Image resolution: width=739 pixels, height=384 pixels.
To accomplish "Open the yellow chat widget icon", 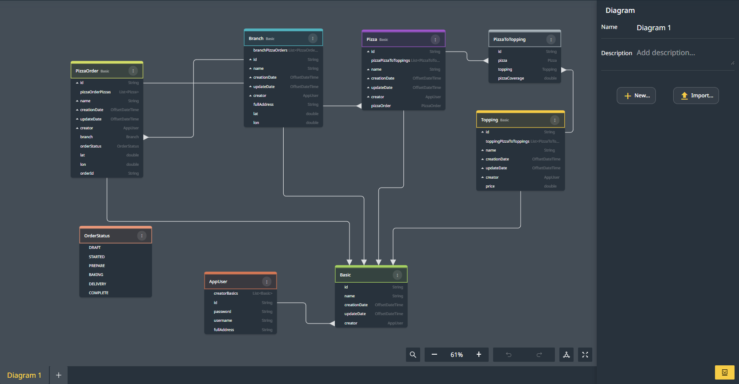I will (724, 372).
